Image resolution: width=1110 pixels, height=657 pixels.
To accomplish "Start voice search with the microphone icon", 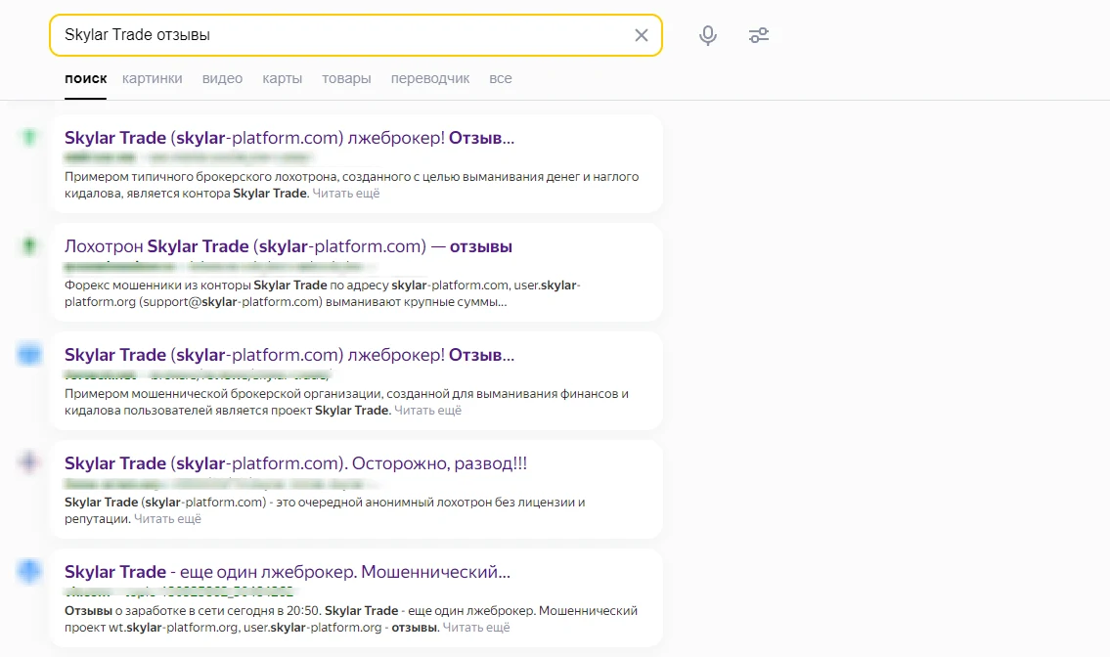I will click(708, 35).
